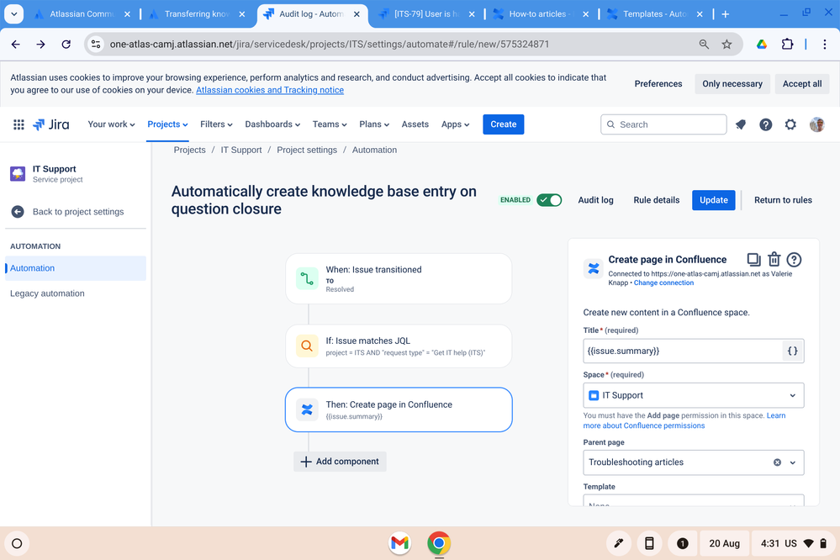Bookmark this page with the star icon
The height and width of the screenshot is (560, 840).
(726, 45)
